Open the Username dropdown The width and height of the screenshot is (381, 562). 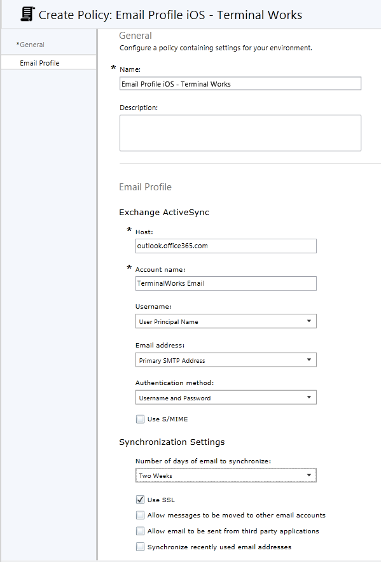point(226,321)
